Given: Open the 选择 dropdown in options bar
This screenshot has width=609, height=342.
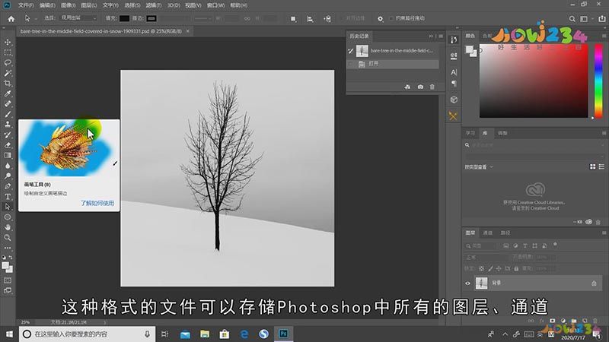Looking at the screenshot, I should click(79, 18).
